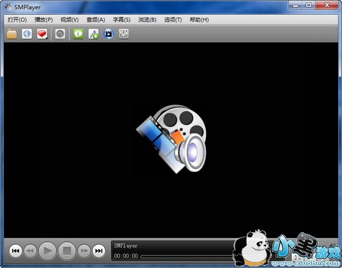342x268 pixels.
Task: Expand the favorites dropdown arrow
Action: (47, 38)
